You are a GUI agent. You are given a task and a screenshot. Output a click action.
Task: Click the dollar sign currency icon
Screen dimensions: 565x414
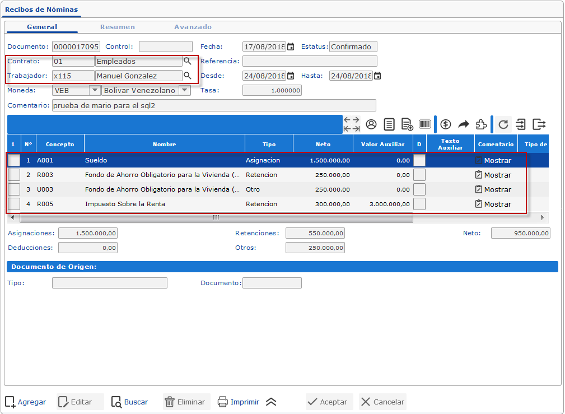[x=446, y=124]
